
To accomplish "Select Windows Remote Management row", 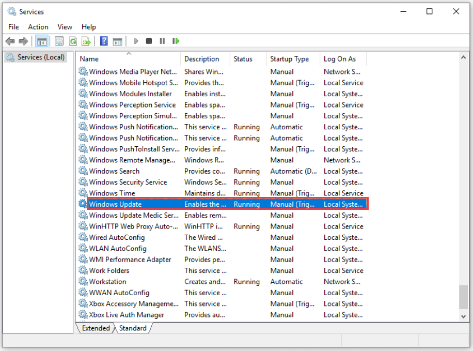I will (x=222, y=160).
